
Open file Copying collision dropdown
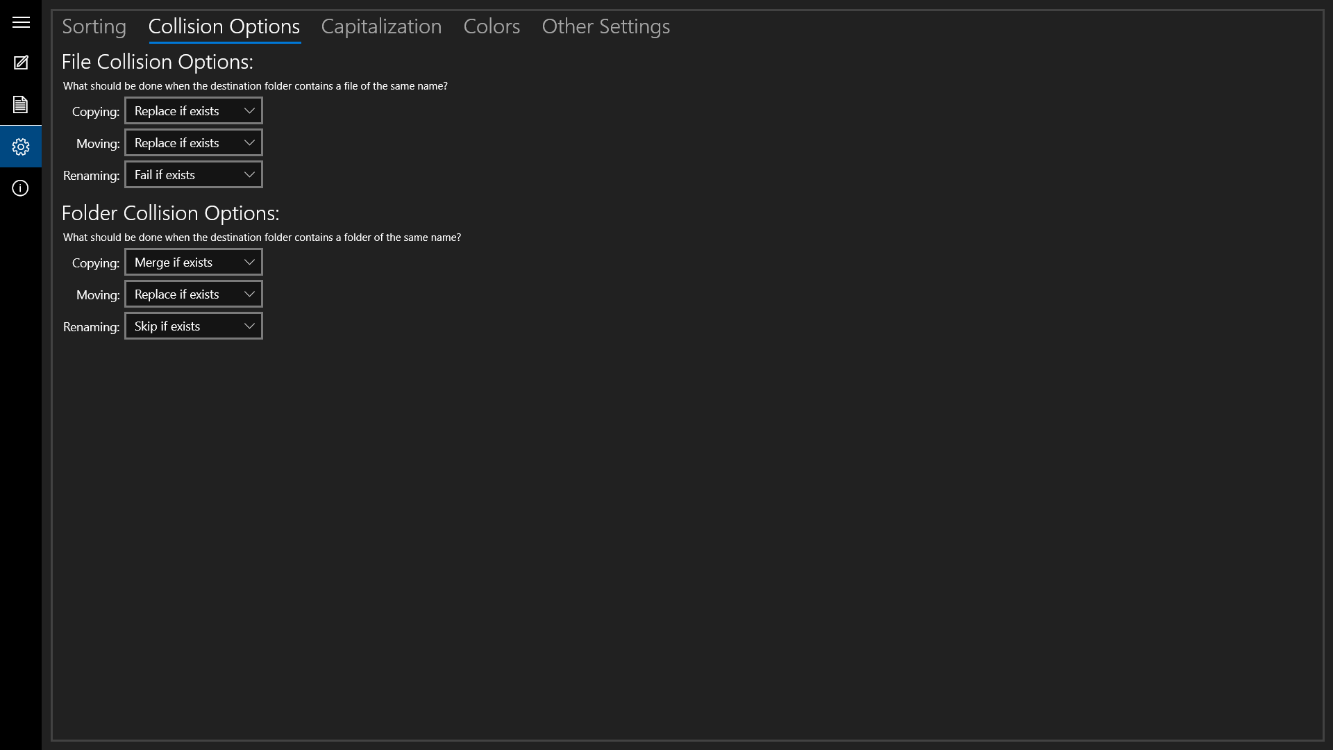point(194,111)
